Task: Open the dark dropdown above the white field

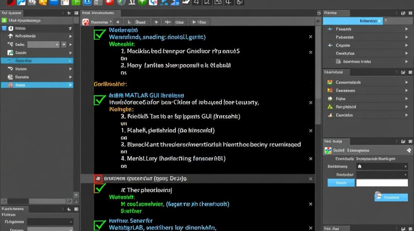Action: (382, 174)
